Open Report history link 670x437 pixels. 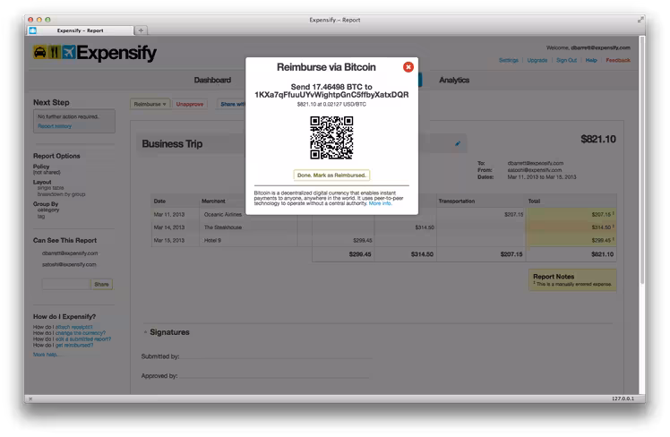pos(55,126)
